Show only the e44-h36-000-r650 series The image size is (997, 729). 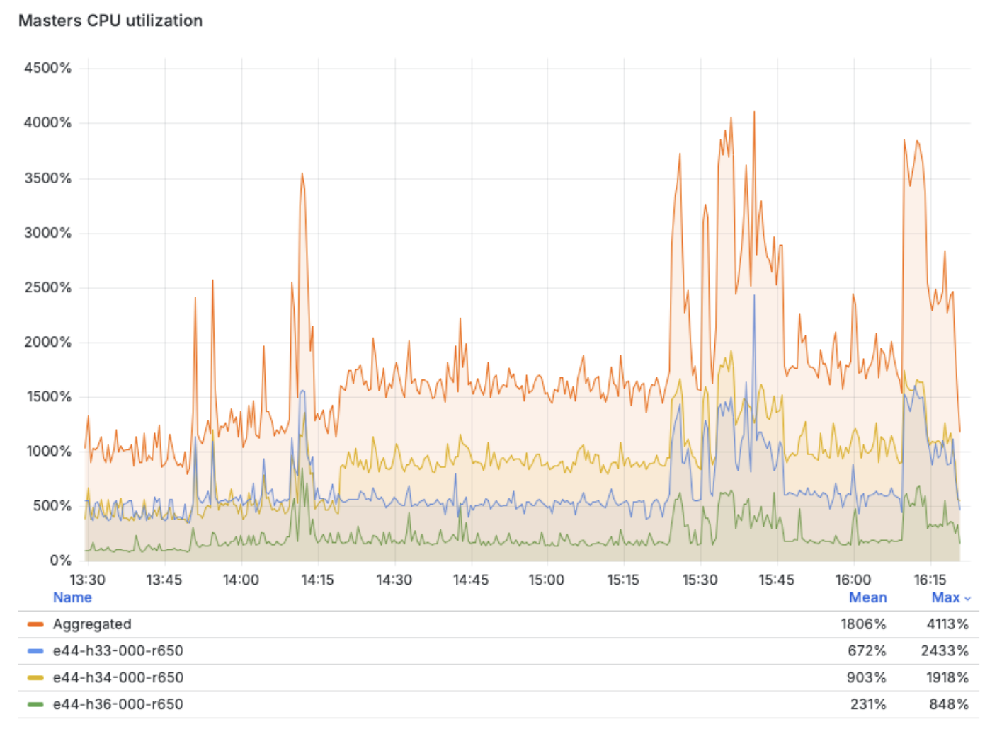tap(118, 705)
